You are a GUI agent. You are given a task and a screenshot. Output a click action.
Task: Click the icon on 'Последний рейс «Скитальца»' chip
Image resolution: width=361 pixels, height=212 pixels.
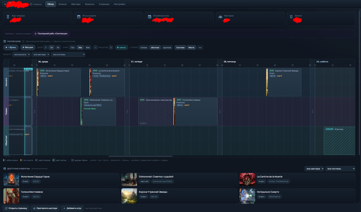(x=36, y=33)
